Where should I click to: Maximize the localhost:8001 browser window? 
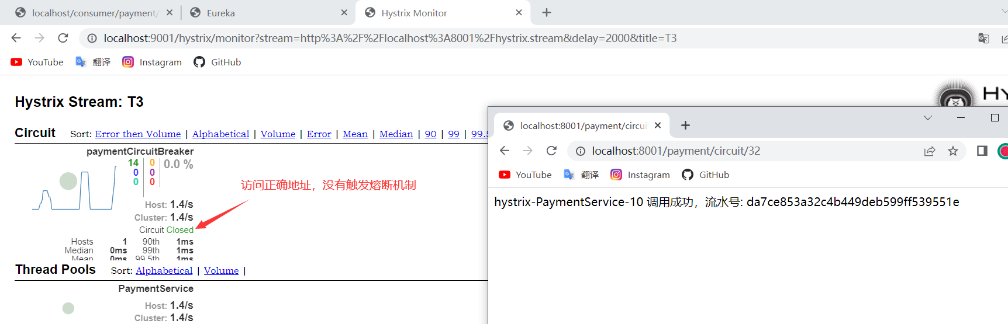pyautogui.click(x=995, y=118)
